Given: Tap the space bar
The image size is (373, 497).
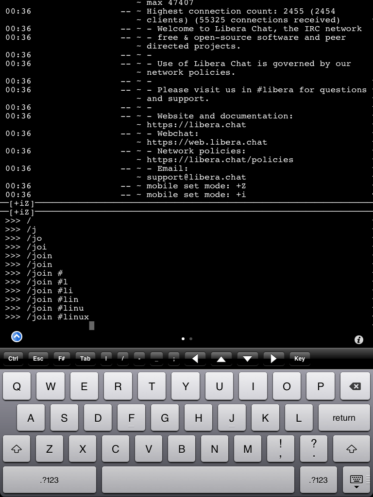Looking at the screenshot, I should [198, 480].
